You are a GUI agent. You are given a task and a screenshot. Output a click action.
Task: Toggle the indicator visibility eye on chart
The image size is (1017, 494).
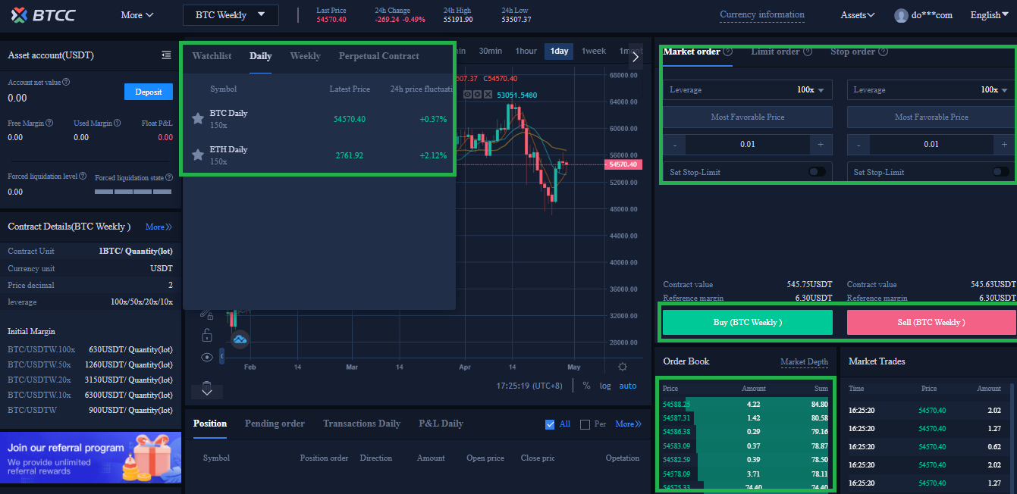tap(468, 95)
